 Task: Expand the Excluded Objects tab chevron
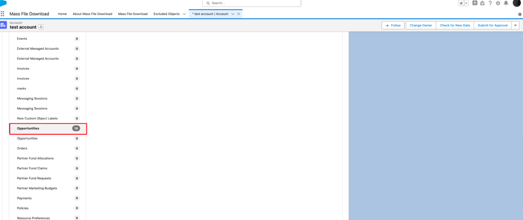[x=184, y=14]
